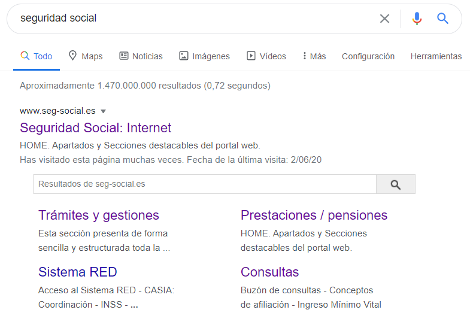This screenshot has height=328, width=470.
Task: Open the Herramientas search tools
Action: 436,56
